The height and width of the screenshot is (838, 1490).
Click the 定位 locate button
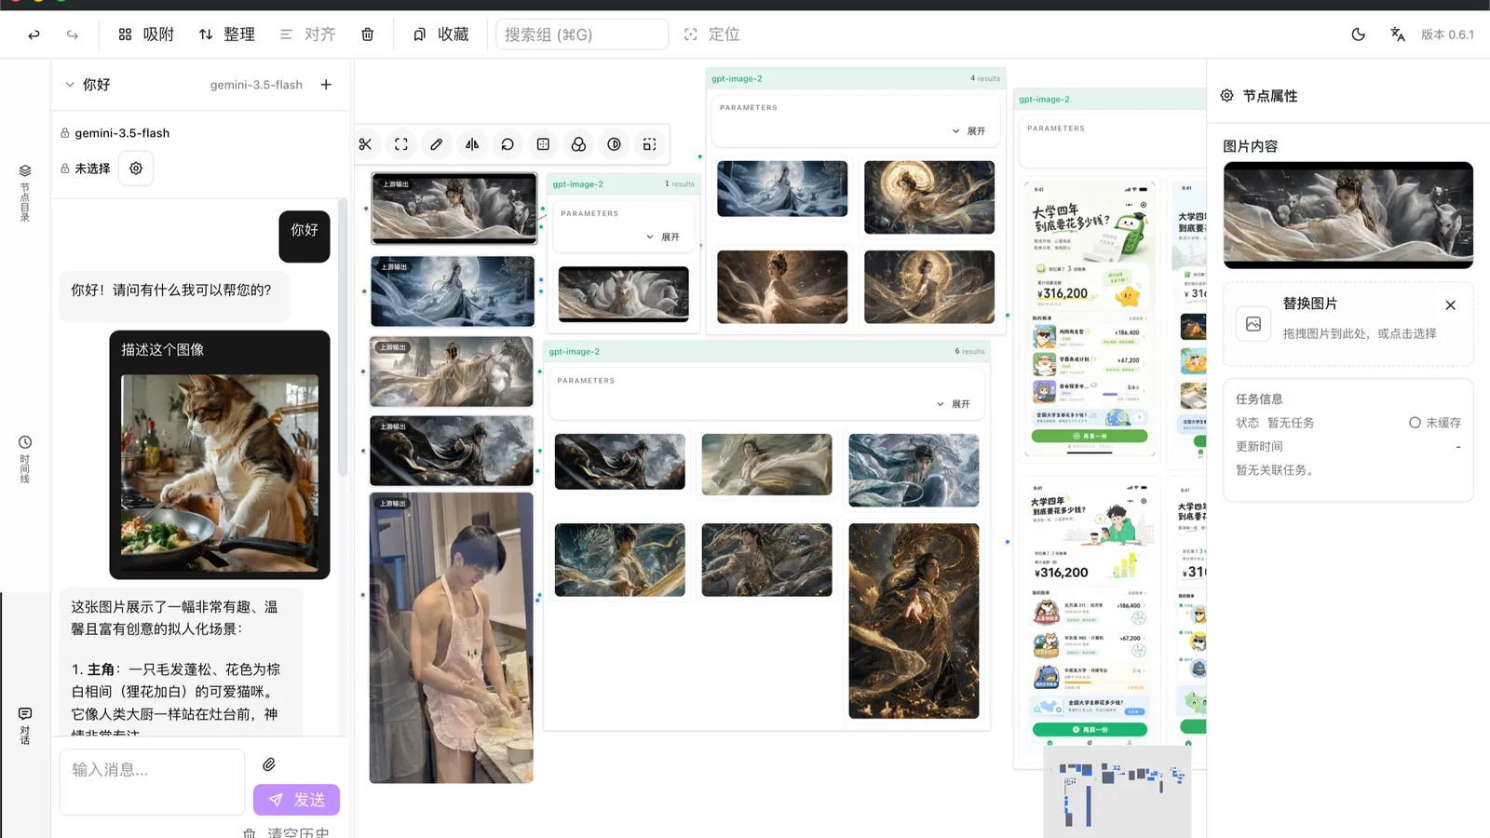click(712, 34)
